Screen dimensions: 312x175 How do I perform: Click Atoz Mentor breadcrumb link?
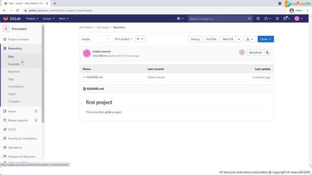86,27
